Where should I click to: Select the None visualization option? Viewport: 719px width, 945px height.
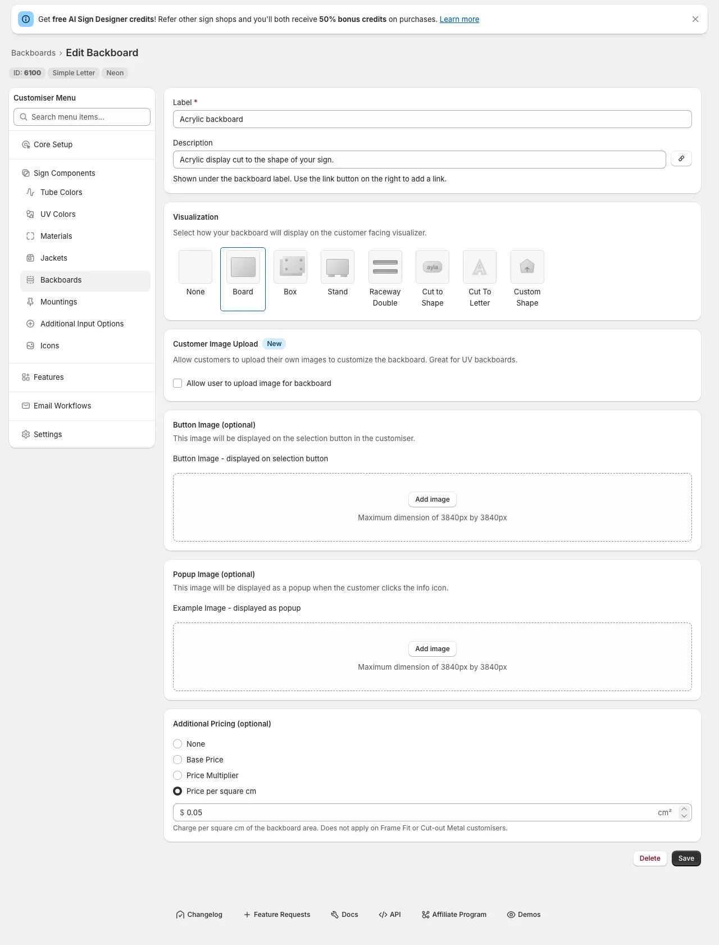point(195,279)
